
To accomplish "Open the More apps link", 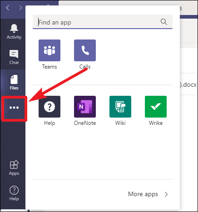I will tap(143, 194).
